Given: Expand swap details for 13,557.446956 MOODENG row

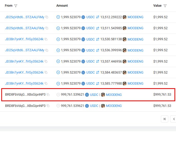Looking at the screenshot, I should [x=58, y=61].
